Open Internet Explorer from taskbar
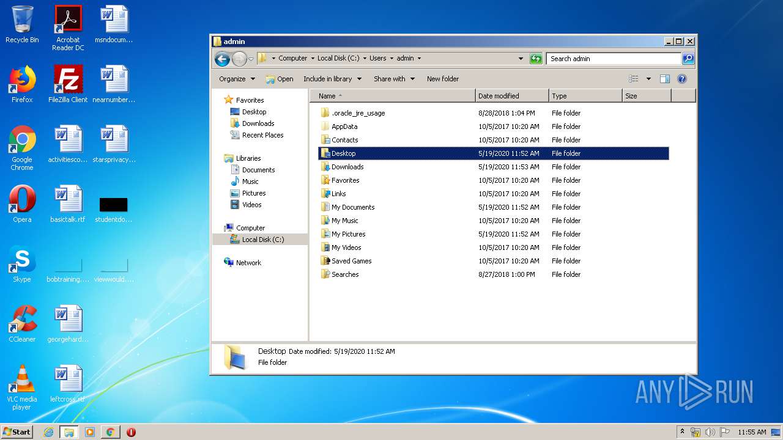Viewport: 783px width, 440px height. pos(48,432)
